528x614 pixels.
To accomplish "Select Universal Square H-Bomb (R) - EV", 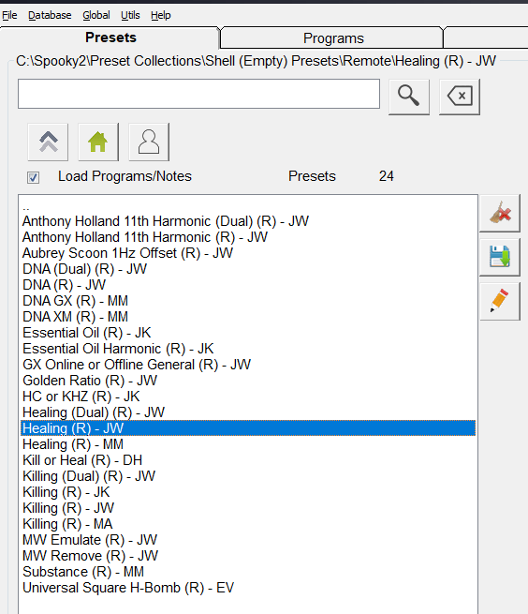I will click(248, 588).
